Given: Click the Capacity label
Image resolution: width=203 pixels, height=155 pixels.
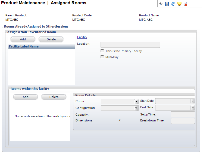Looking at the screenshot, I should (82, 115).
